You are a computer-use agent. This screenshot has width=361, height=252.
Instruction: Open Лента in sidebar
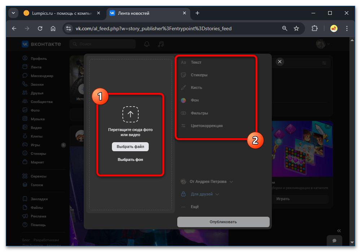32,67
